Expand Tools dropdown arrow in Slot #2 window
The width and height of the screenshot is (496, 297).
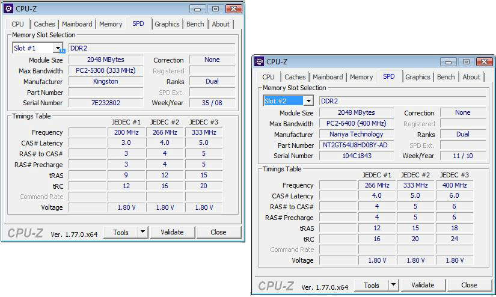pyautogui.click(x=393, y=285)
